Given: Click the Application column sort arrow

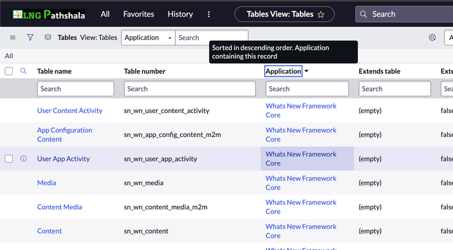Looking at the screenshot, I should [x=306, y=71].
